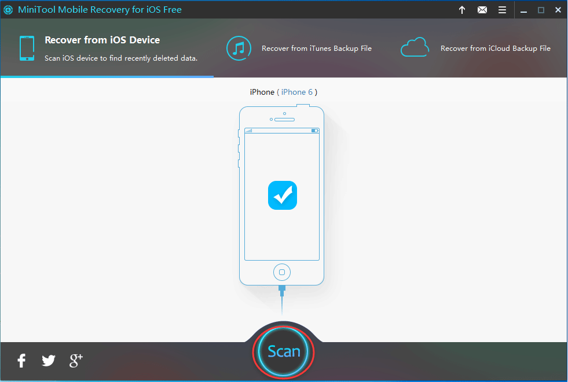Open the Facebook share icon
The width and height of the screenshot is (568, 382).
22,360
